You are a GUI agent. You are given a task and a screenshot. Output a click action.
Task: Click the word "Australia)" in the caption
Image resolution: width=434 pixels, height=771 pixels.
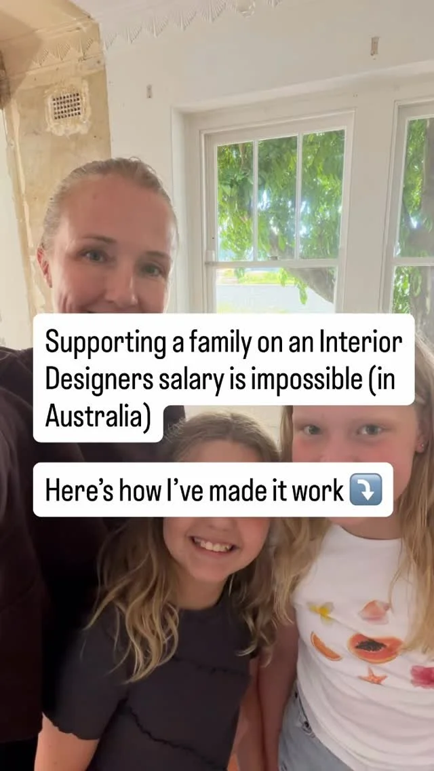(98, 417)
